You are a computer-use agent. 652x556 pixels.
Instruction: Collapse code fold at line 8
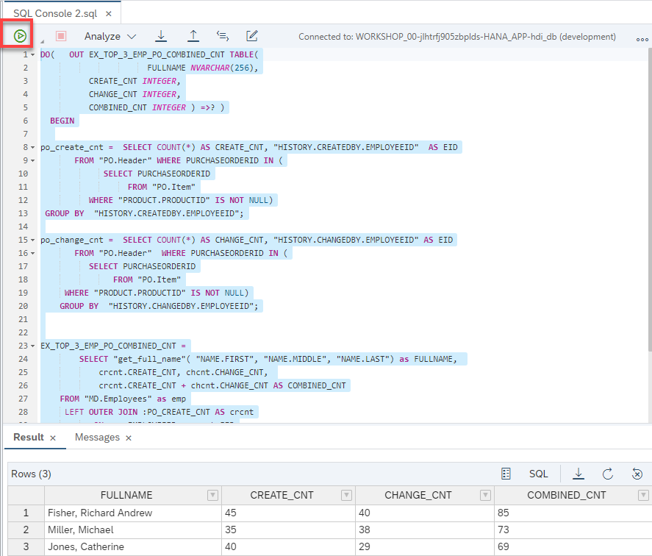[32, 147]
